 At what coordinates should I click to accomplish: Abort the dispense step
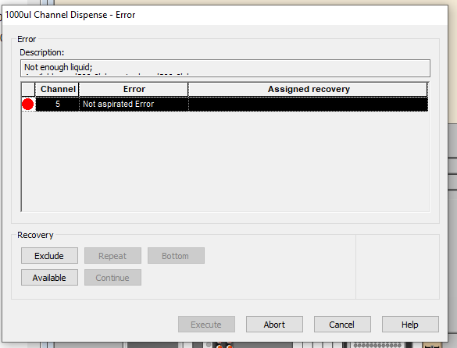(274, 325)
